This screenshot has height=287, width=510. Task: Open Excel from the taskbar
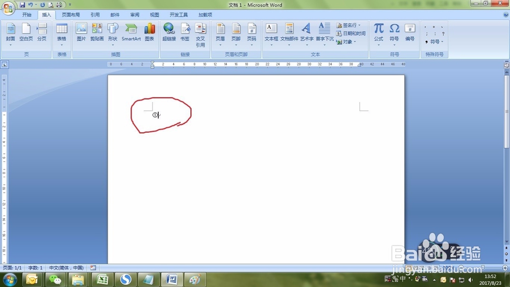pyautogui.click(x=102, y=279)
